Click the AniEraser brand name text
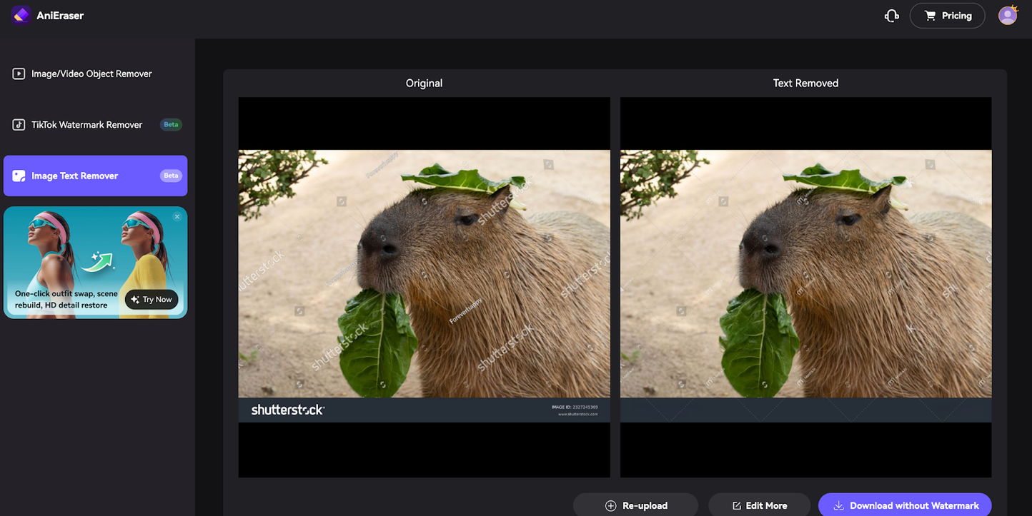The height and width of the screenshot is (516, 1032). click(x=60, y=15)
